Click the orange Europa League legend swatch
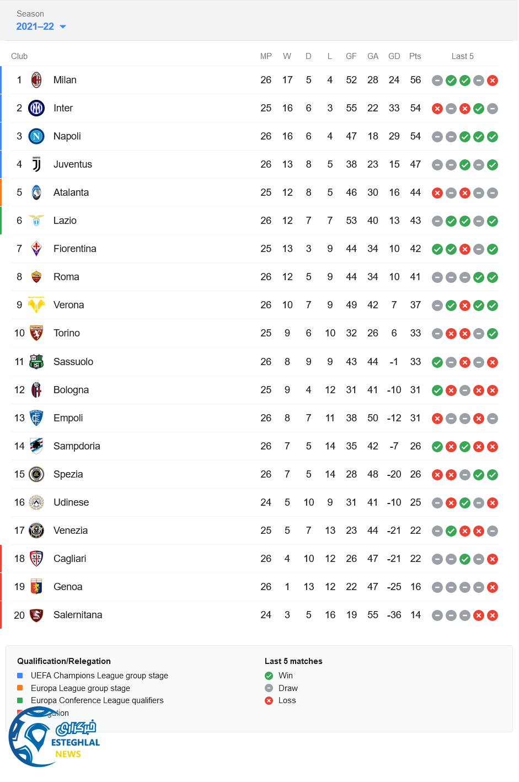The height and width of the screenshot is (782, 519). [20, 688]
